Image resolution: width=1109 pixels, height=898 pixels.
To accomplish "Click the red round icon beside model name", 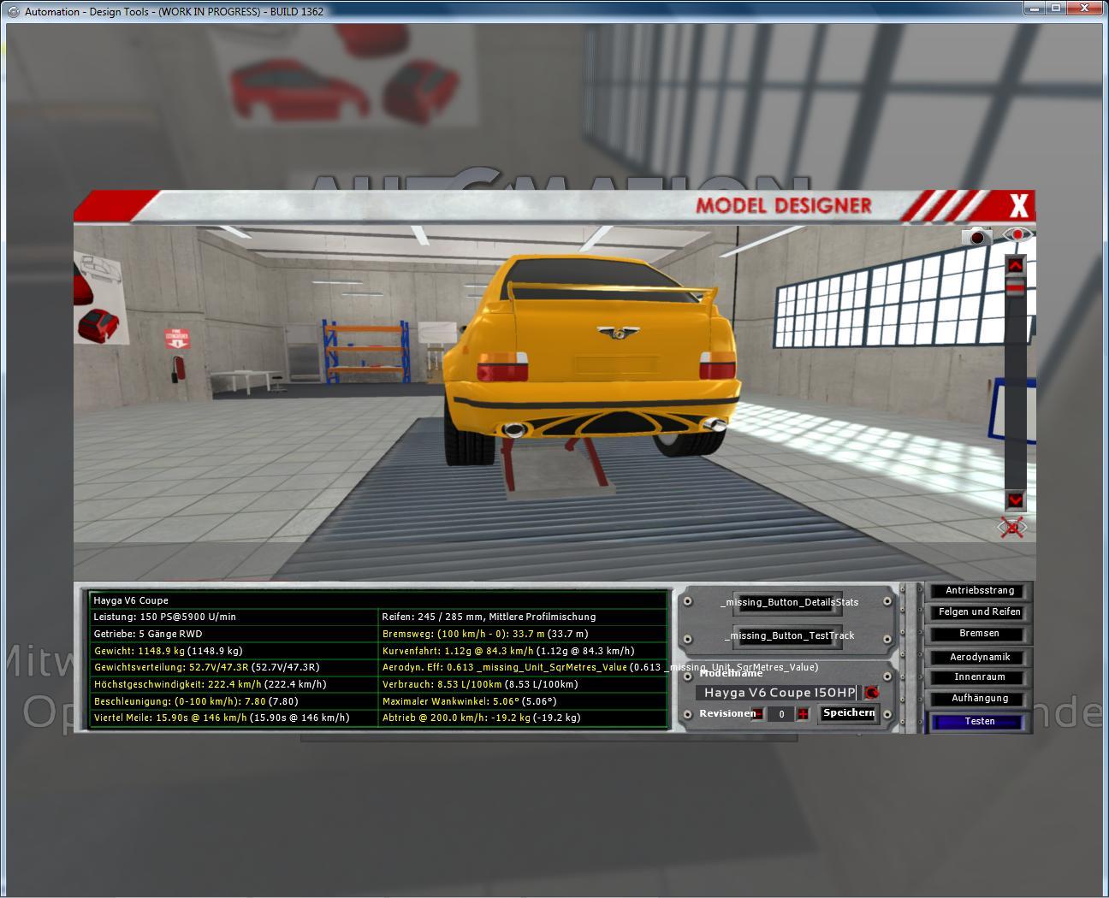I will tap(872, 693).
